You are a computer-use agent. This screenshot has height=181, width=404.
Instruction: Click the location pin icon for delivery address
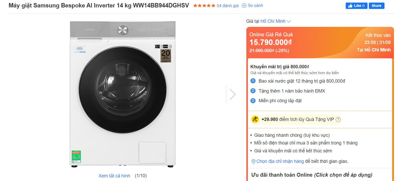(253, 161)
